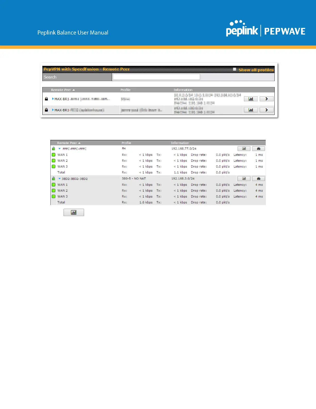This screenshot has height=409, width=316.
Task: Click profile '380-5 - NO NAT'
Action: click(x=134, y=178)
